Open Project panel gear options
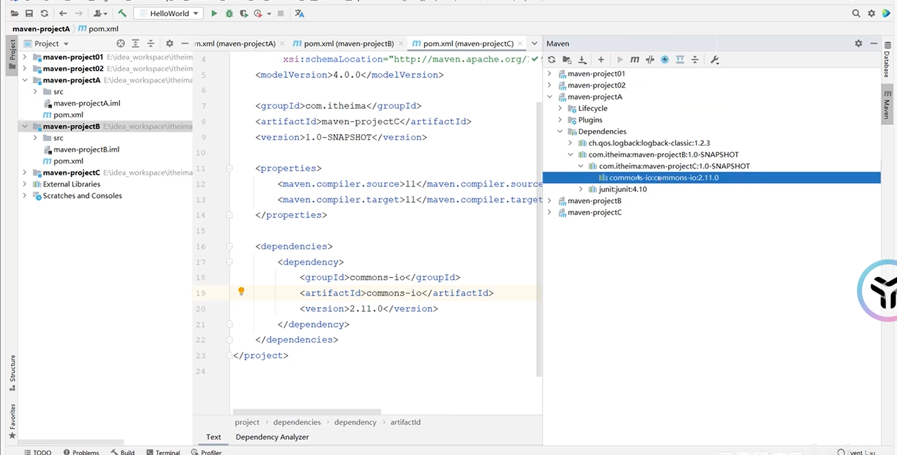The height and width of the screenshot is (455, 897). pos(169,43)
